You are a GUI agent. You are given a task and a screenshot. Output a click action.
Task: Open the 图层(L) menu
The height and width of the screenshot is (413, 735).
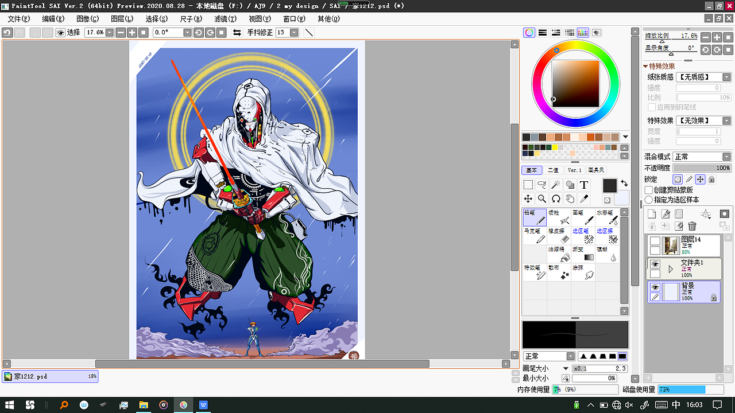(x=122, y=19)
